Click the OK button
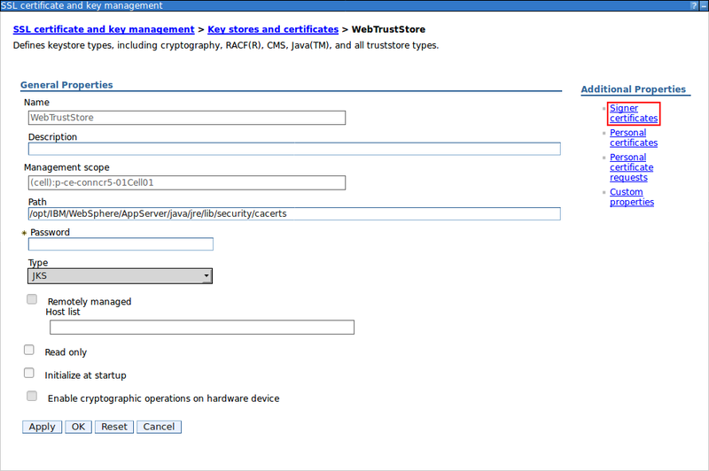Screen dimensions: 709x471 tap(78, 427)
